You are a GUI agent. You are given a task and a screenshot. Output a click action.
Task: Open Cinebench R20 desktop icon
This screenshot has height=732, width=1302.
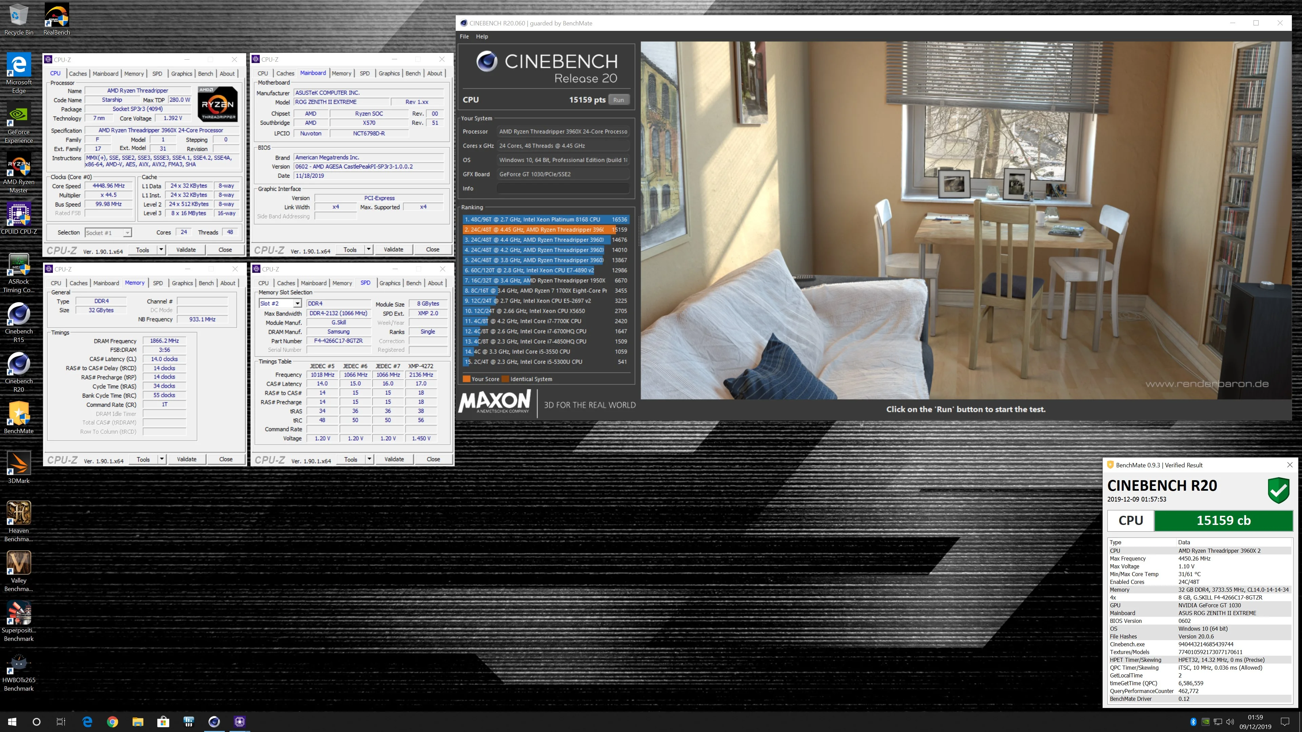click(19, 372)
